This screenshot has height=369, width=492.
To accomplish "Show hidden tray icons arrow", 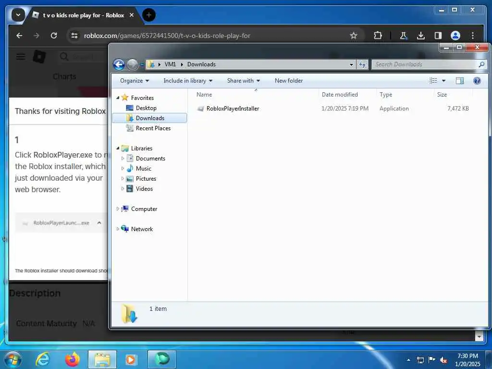I will tap(408, 360).
